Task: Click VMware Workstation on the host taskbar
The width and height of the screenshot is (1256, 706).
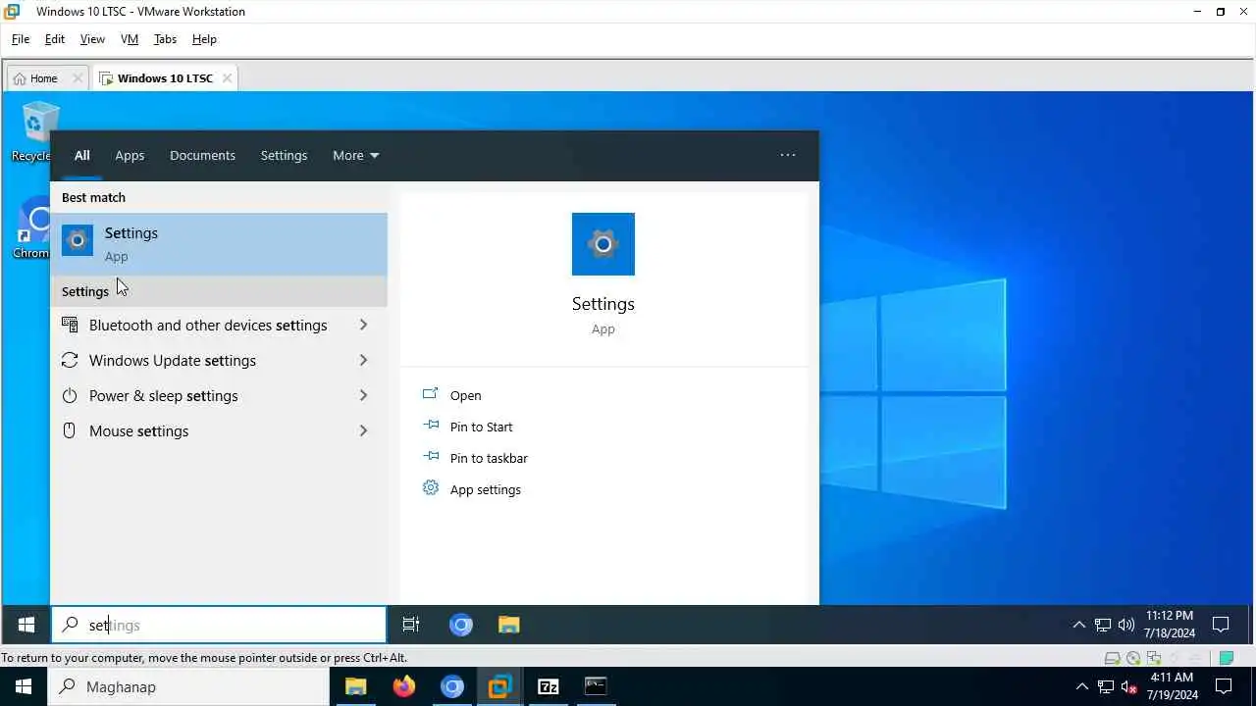Action: tap(499, 686)
